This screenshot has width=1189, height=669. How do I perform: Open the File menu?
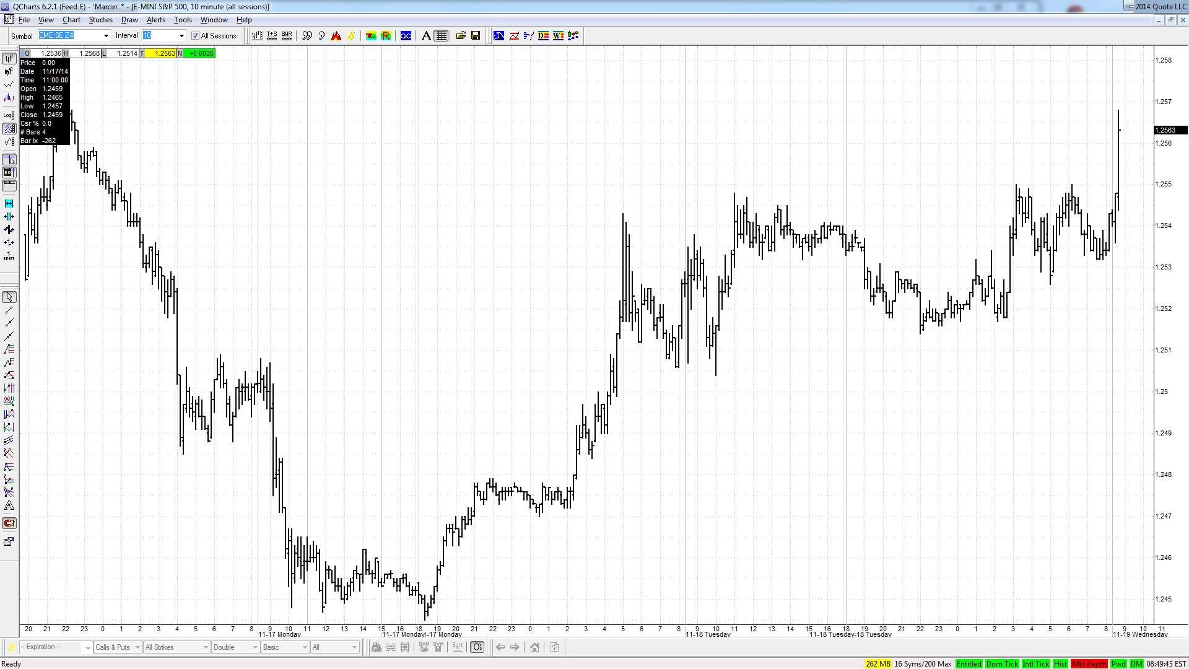24,20
